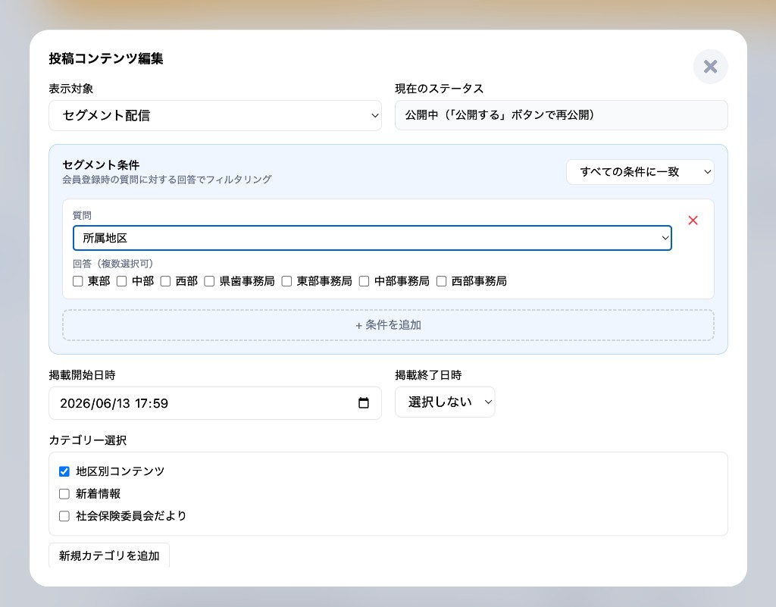The width and height of the screenshot is (776, 607).
Task: Check the 東部 answer checkbox
Action: [78, 281]
